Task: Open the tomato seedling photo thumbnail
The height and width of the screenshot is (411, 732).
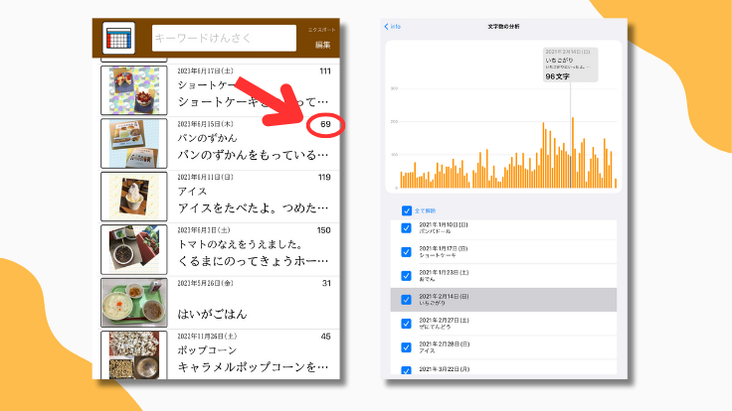Action: point(134,249)
